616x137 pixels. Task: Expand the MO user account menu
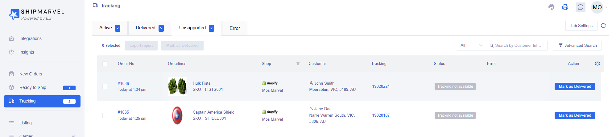600,7
